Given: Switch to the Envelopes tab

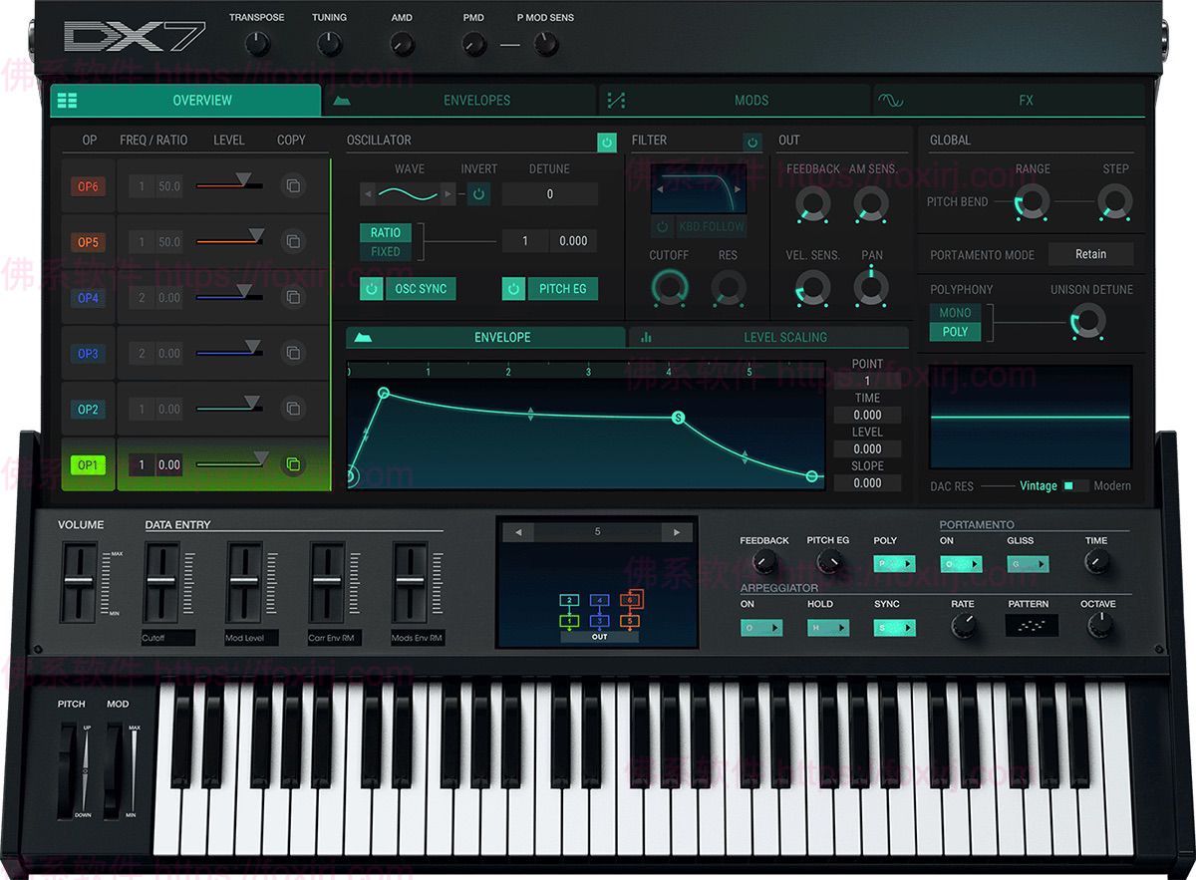Looking at the screenshot, I should coord(477,100).
